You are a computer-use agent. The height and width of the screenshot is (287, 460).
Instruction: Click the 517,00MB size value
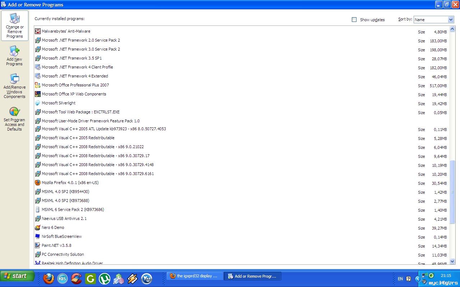[438, 86]
